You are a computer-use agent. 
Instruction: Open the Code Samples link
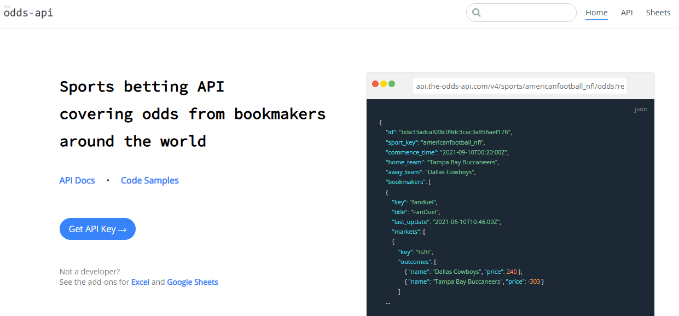tap(149, 180)
